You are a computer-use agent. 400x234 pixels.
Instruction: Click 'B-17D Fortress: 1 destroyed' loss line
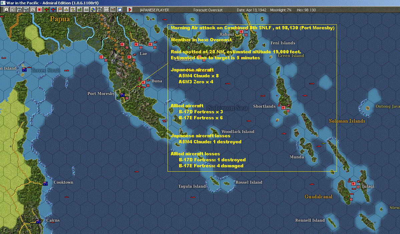tap(212, 160)
